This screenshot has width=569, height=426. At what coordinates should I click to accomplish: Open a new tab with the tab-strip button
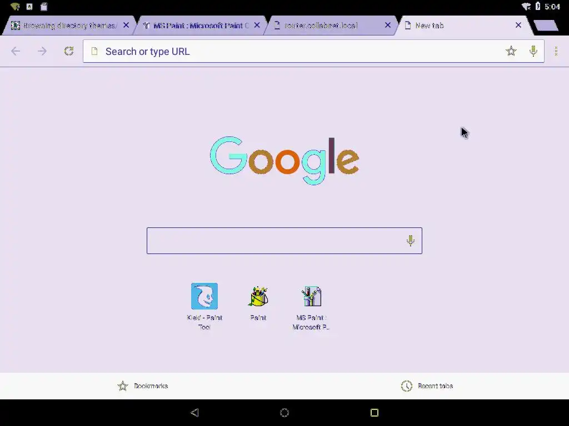tap(546, 26)
